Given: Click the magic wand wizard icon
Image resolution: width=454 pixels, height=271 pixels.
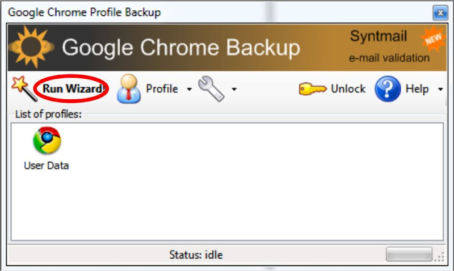Looking at the screenshot, I should pos(24,88).
